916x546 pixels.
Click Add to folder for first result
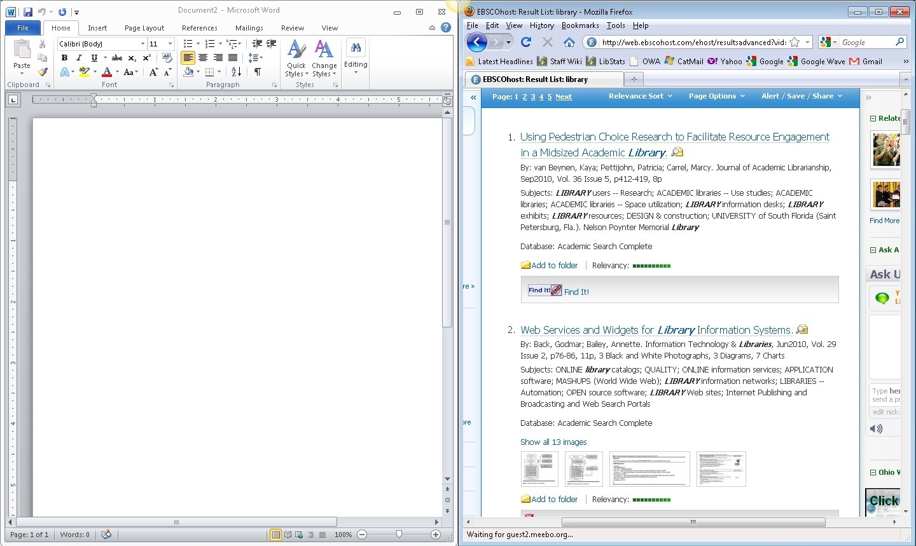[550, 266]
